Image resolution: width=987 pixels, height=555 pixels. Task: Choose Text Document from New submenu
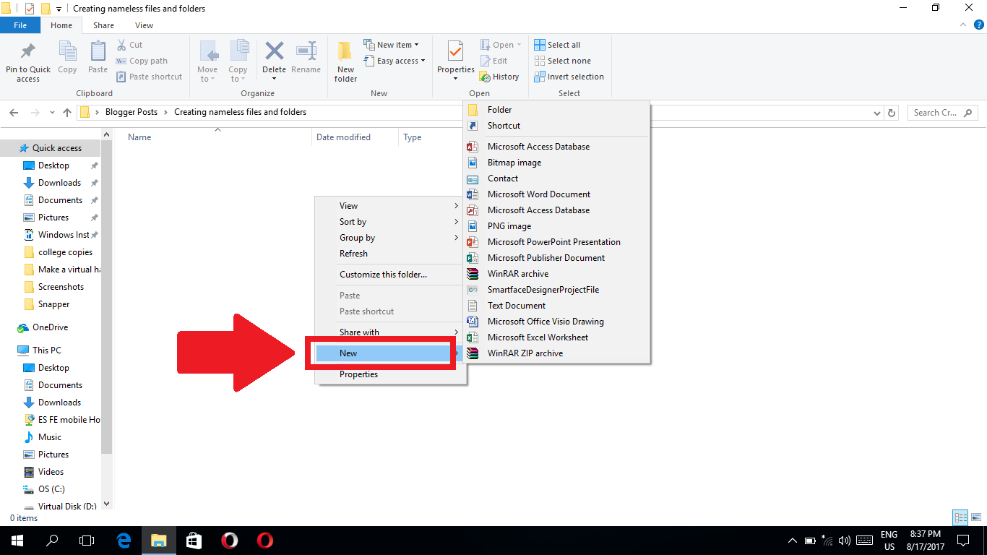point(516,306)
